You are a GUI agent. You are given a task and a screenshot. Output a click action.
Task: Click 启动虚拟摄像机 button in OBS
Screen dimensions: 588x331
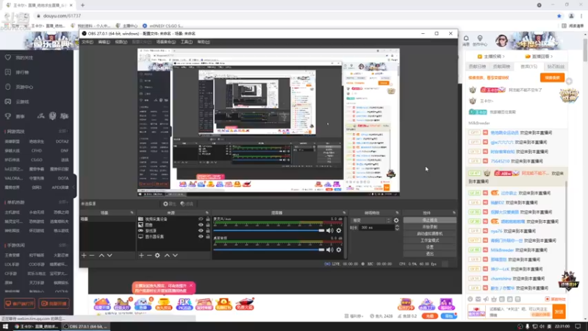point(430,234)
